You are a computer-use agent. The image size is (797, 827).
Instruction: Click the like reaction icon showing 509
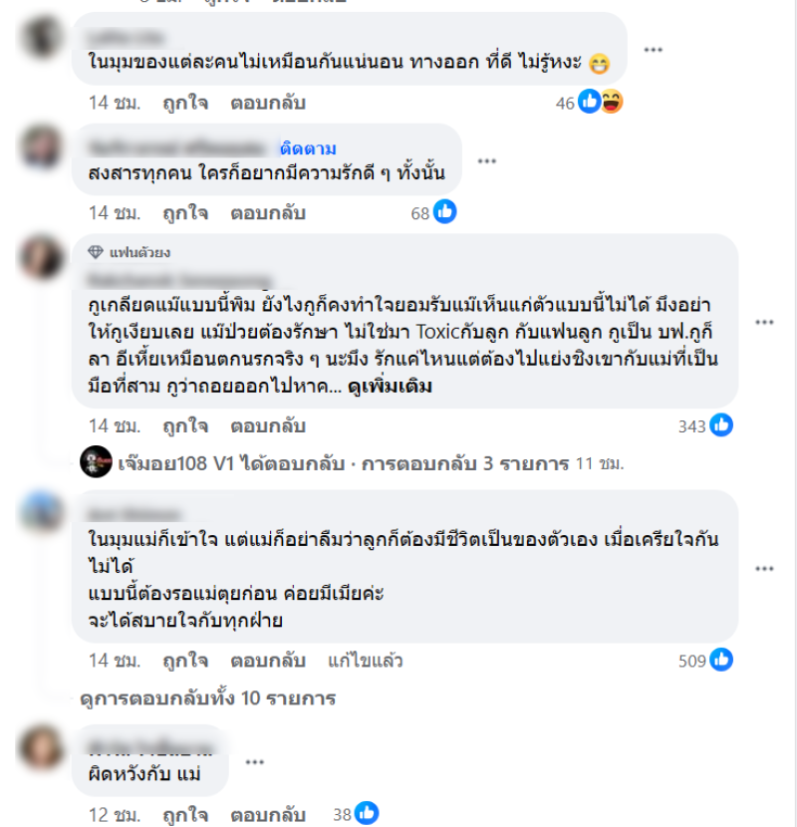(x=721, y=660)
